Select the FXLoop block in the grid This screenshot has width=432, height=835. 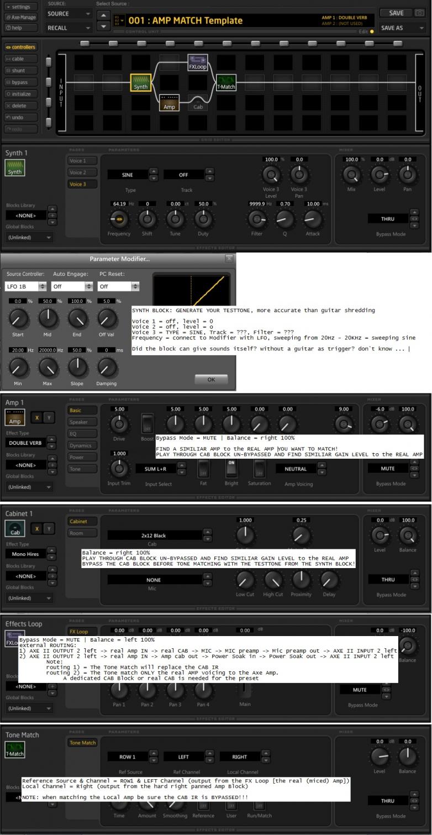pyautogui.click(x=198, y=62)
